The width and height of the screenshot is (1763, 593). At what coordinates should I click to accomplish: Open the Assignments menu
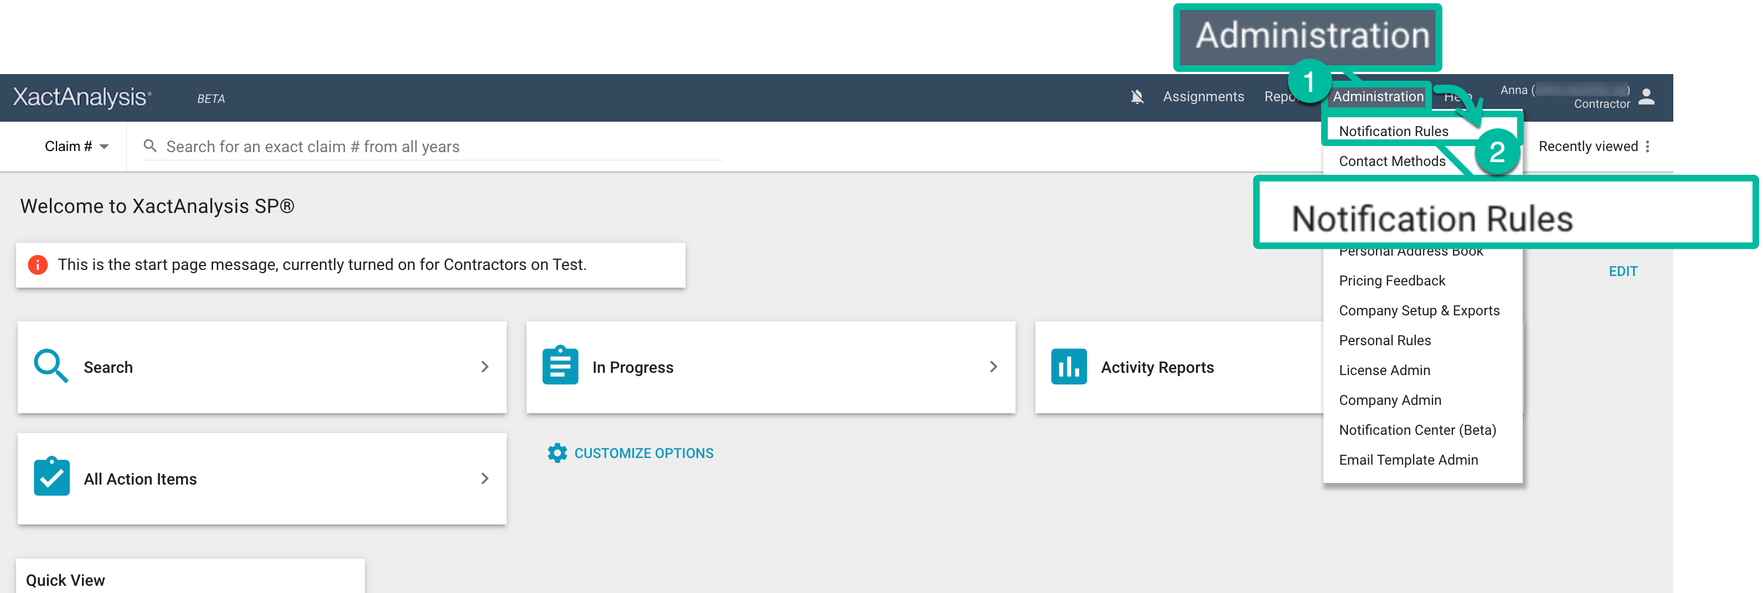coord(1203,96)
